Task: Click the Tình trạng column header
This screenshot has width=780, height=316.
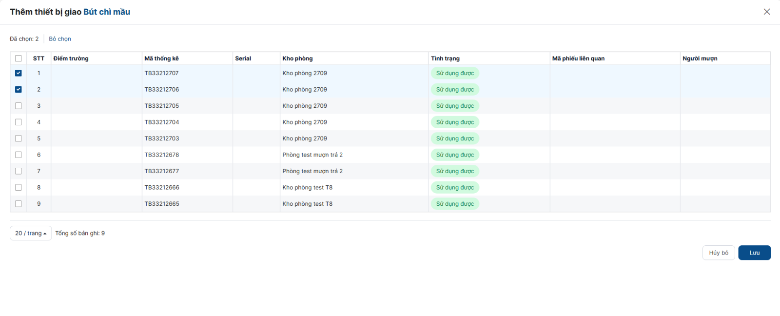Action: tap(445, 59)
